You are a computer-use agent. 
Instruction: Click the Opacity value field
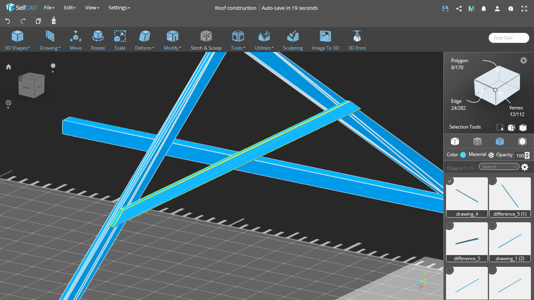pos(520,155)
